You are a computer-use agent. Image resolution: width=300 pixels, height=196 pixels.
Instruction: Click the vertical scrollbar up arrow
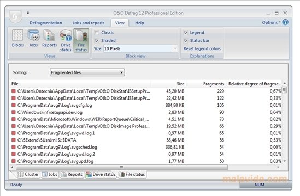285,83
